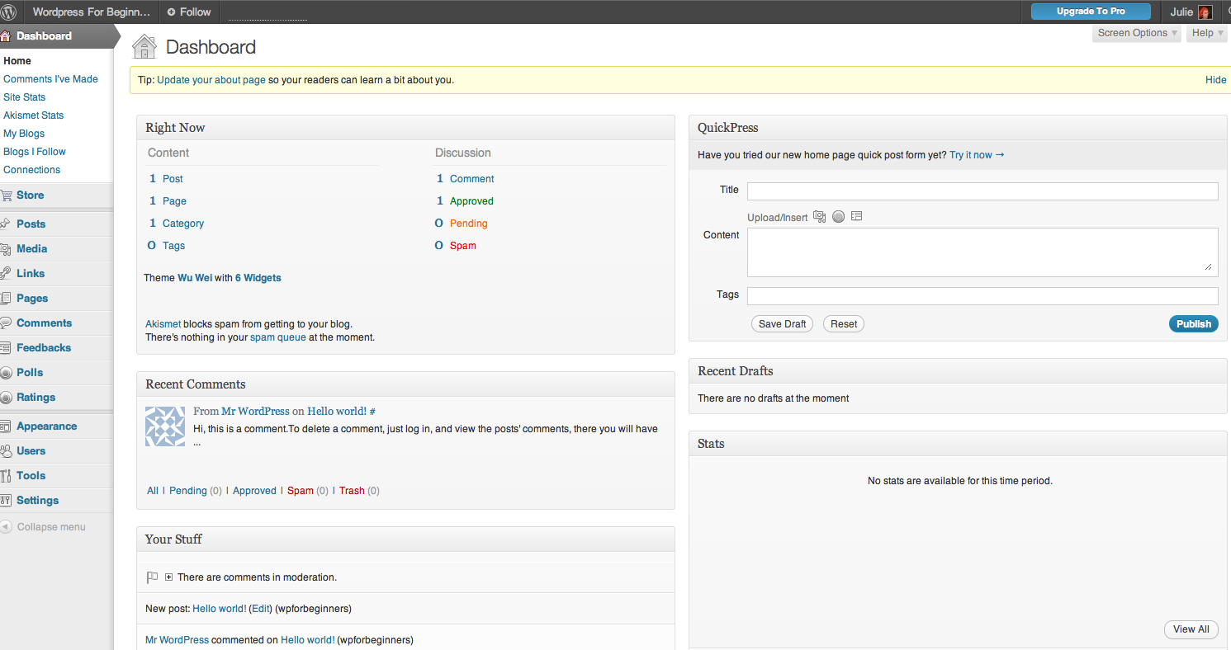Click the Media icon in sidebar
1231x650 pixels.
click(5, 249)
